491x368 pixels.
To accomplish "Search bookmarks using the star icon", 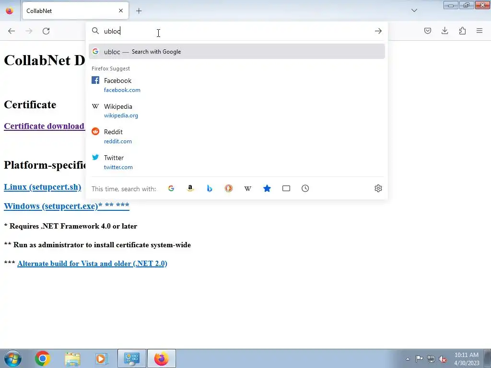I will click(x=267, y=188).
